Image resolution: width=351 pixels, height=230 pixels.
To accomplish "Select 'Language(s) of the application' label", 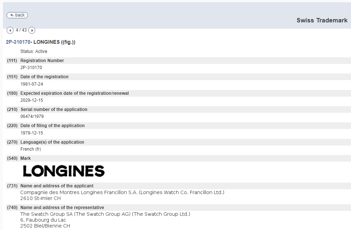I will coord(52,142).
